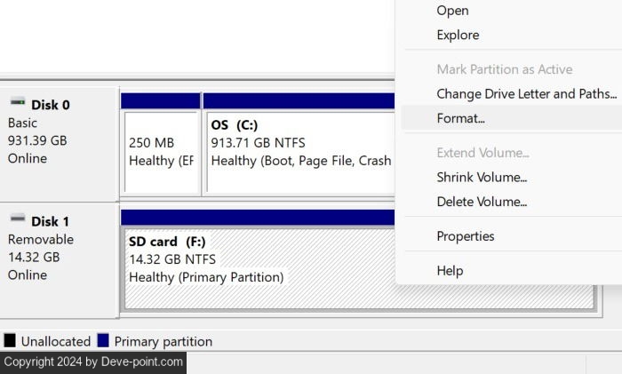Choose Open from the context menu
Image resolution: width=622 pixels, height=374 pixels.
452,11
